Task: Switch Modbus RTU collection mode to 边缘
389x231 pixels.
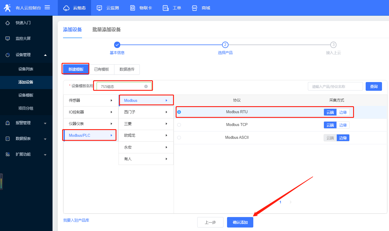Action: click(343, 112)
